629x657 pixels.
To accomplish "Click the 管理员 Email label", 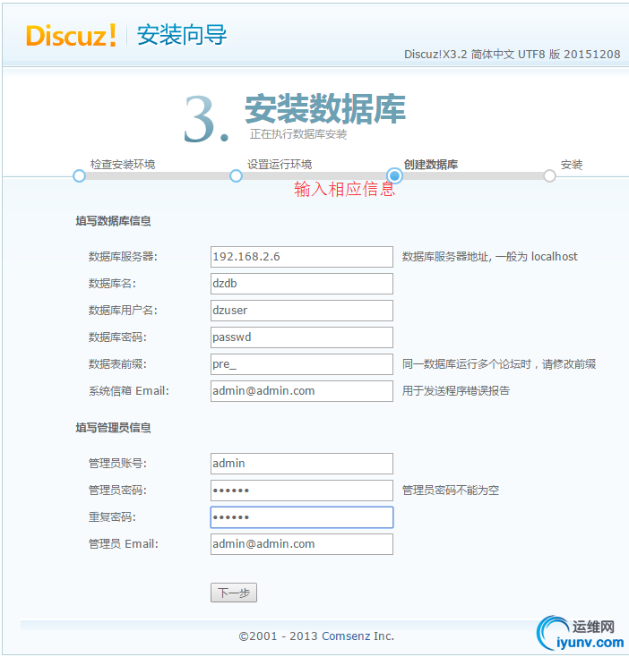I will pos(124,544).
